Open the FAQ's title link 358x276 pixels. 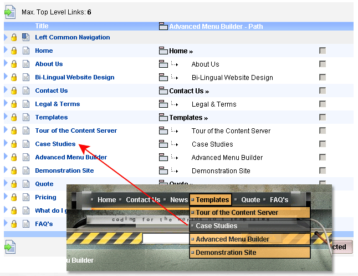(44, 224)
